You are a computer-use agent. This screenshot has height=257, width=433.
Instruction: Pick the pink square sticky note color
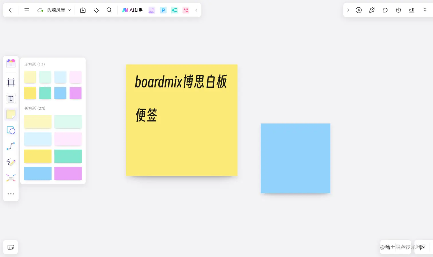(x=75, y=77)
